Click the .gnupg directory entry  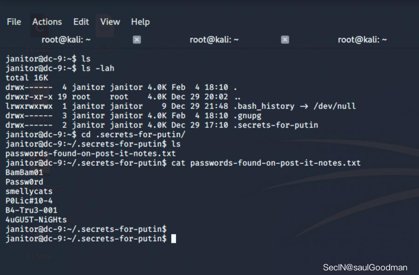tap(248, 116)
